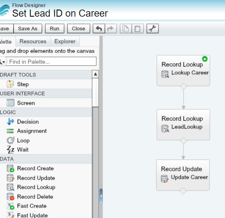The height and width of the screenshot is (218, 225).
Task: Select the Record Delete palette icon
Action: [x=10, y=196]
